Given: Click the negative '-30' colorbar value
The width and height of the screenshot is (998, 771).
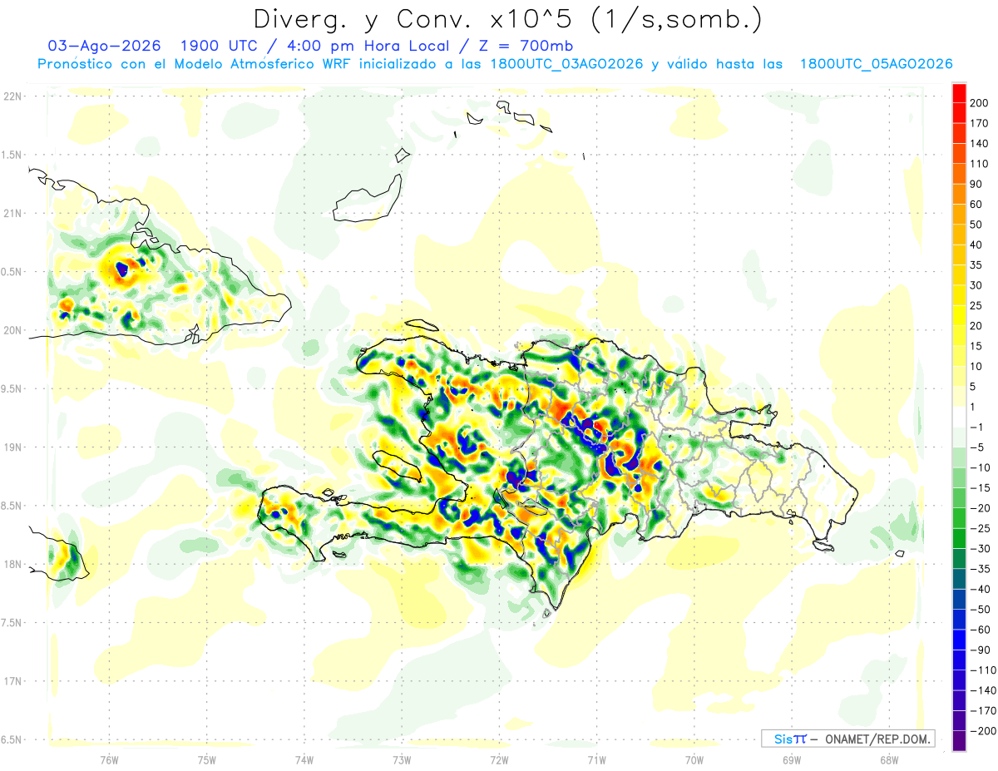Looking at the screenshot, I should coord(981,548).
